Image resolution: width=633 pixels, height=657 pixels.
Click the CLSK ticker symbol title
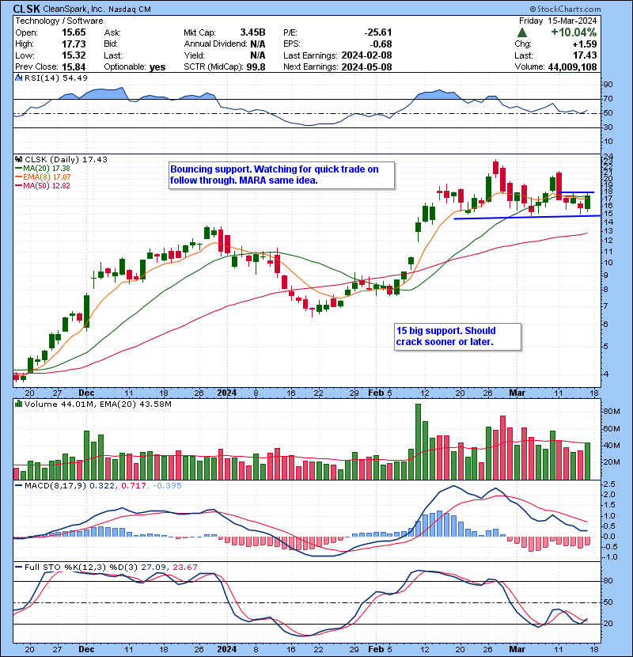click(26, 9)
